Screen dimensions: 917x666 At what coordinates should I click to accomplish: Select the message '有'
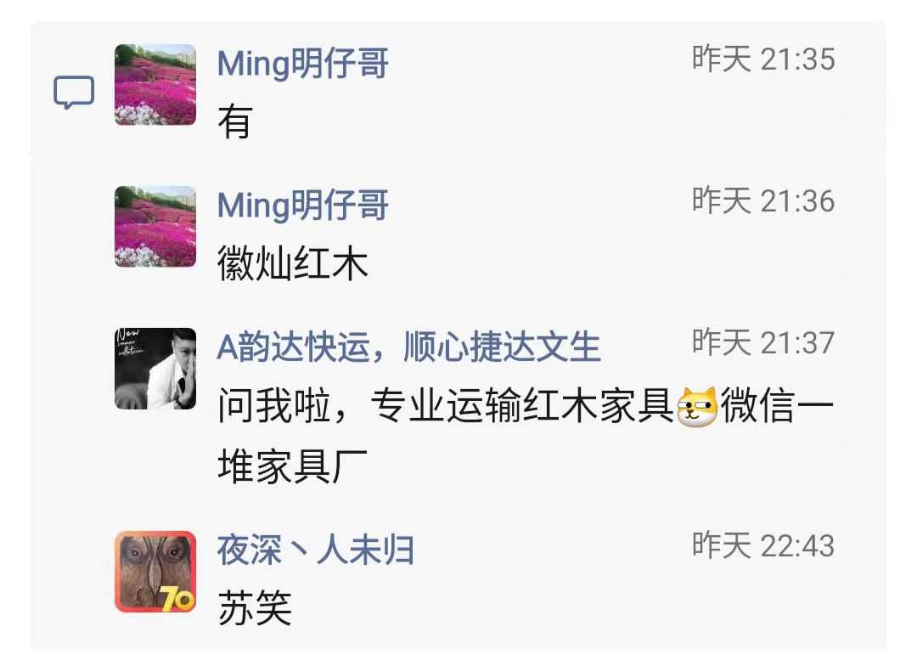[x=234, y=121]
